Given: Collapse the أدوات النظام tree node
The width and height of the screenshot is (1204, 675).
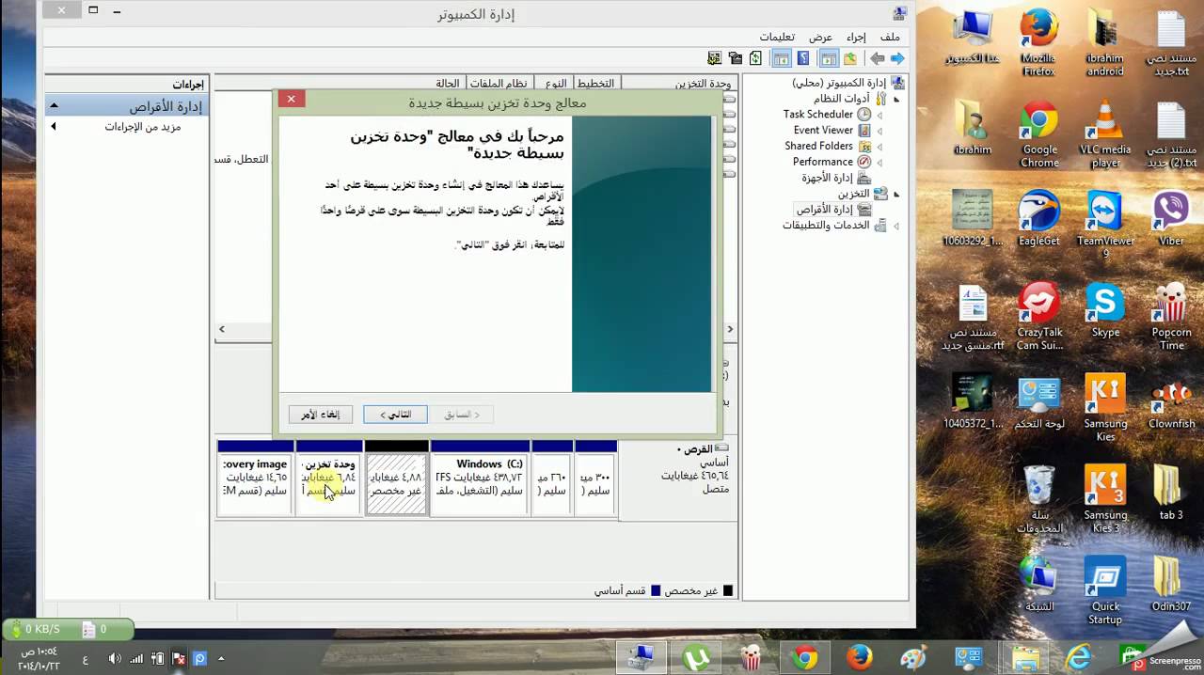Looking at the screenshot, I should click(x=895, y=99).
